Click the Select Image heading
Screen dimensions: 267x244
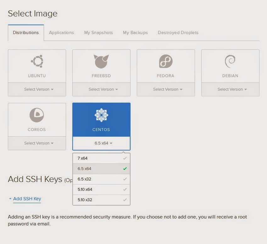point(32,14)
